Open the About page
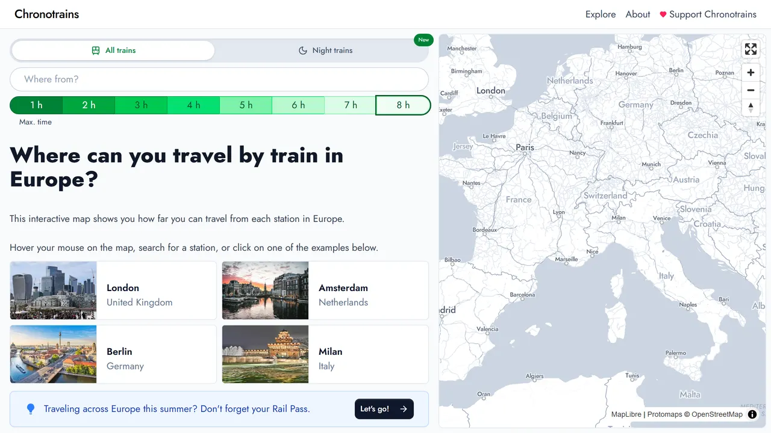Viewport: 771px width, 433px height. point(638,14)
